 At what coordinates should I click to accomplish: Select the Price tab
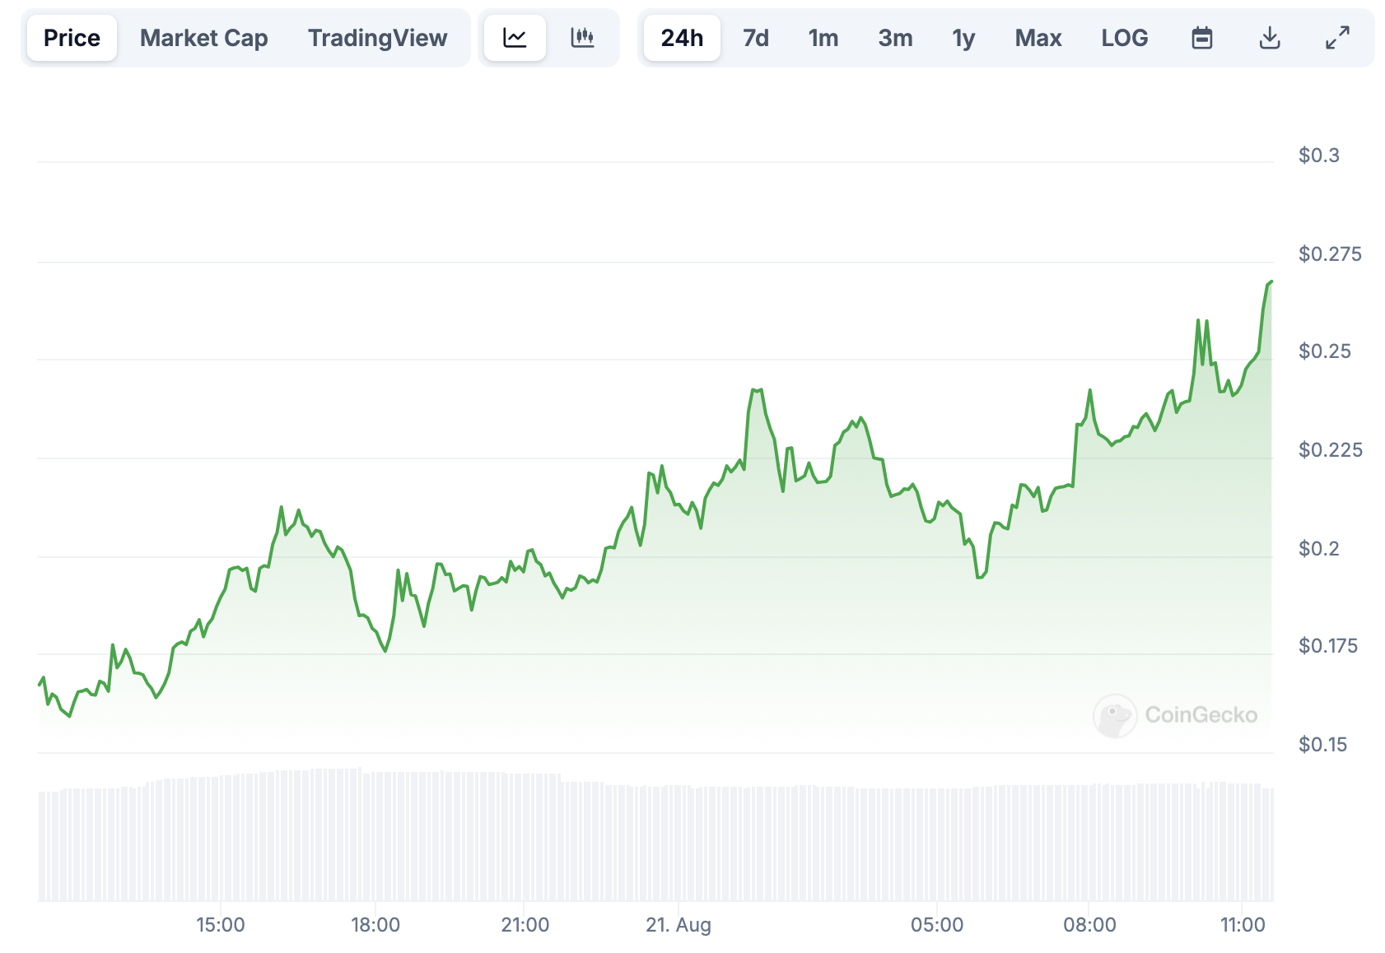tap(72, 38)
